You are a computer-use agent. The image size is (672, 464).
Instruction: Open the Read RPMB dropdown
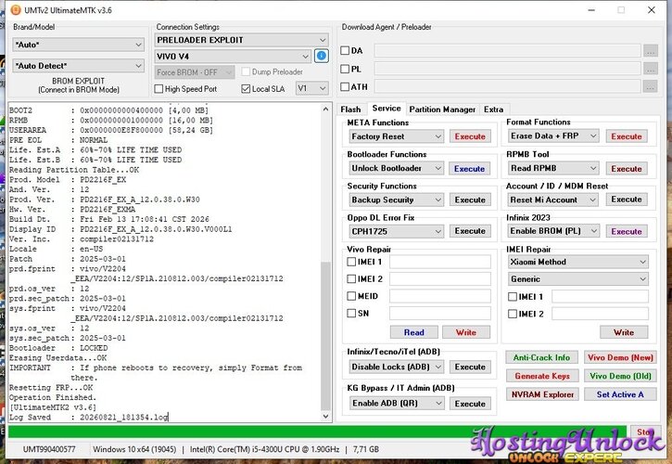click(x=552, y=168)
